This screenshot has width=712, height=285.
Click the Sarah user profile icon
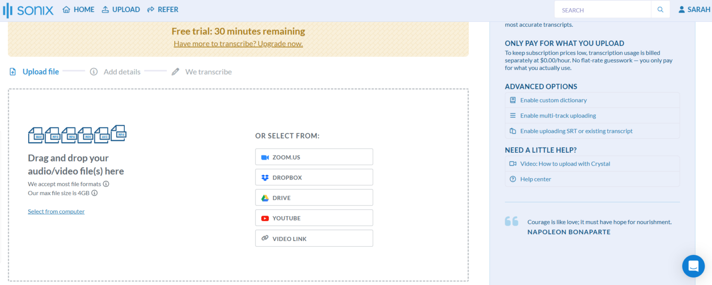681,10
